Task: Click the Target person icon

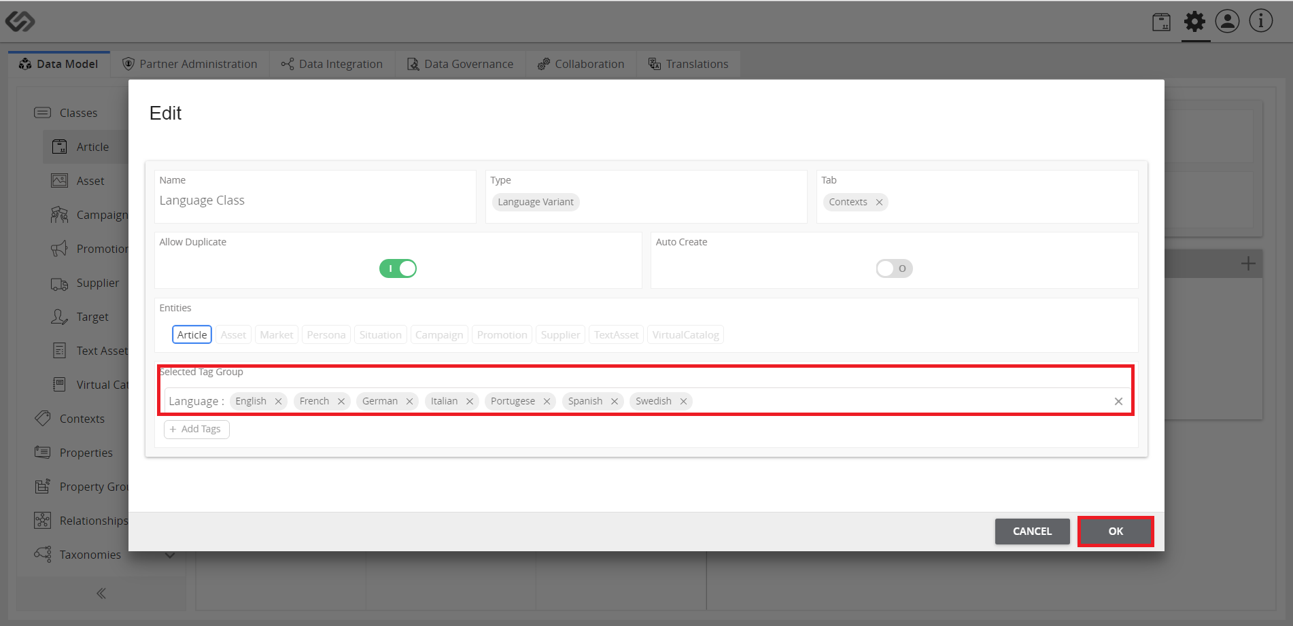Action: (60, 317)
